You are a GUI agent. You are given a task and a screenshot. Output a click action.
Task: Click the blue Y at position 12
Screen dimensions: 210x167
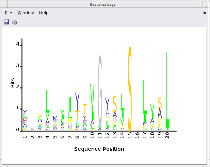tap(107, 104)
